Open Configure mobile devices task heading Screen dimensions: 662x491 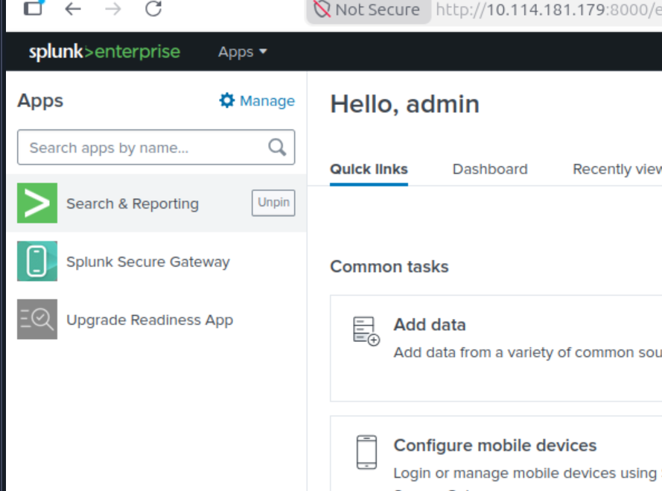tap(494, 446)
